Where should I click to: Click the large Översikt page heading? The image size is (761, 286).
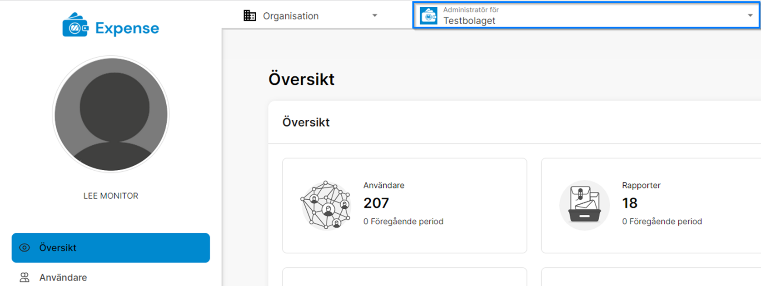click(x=302, y=79)
